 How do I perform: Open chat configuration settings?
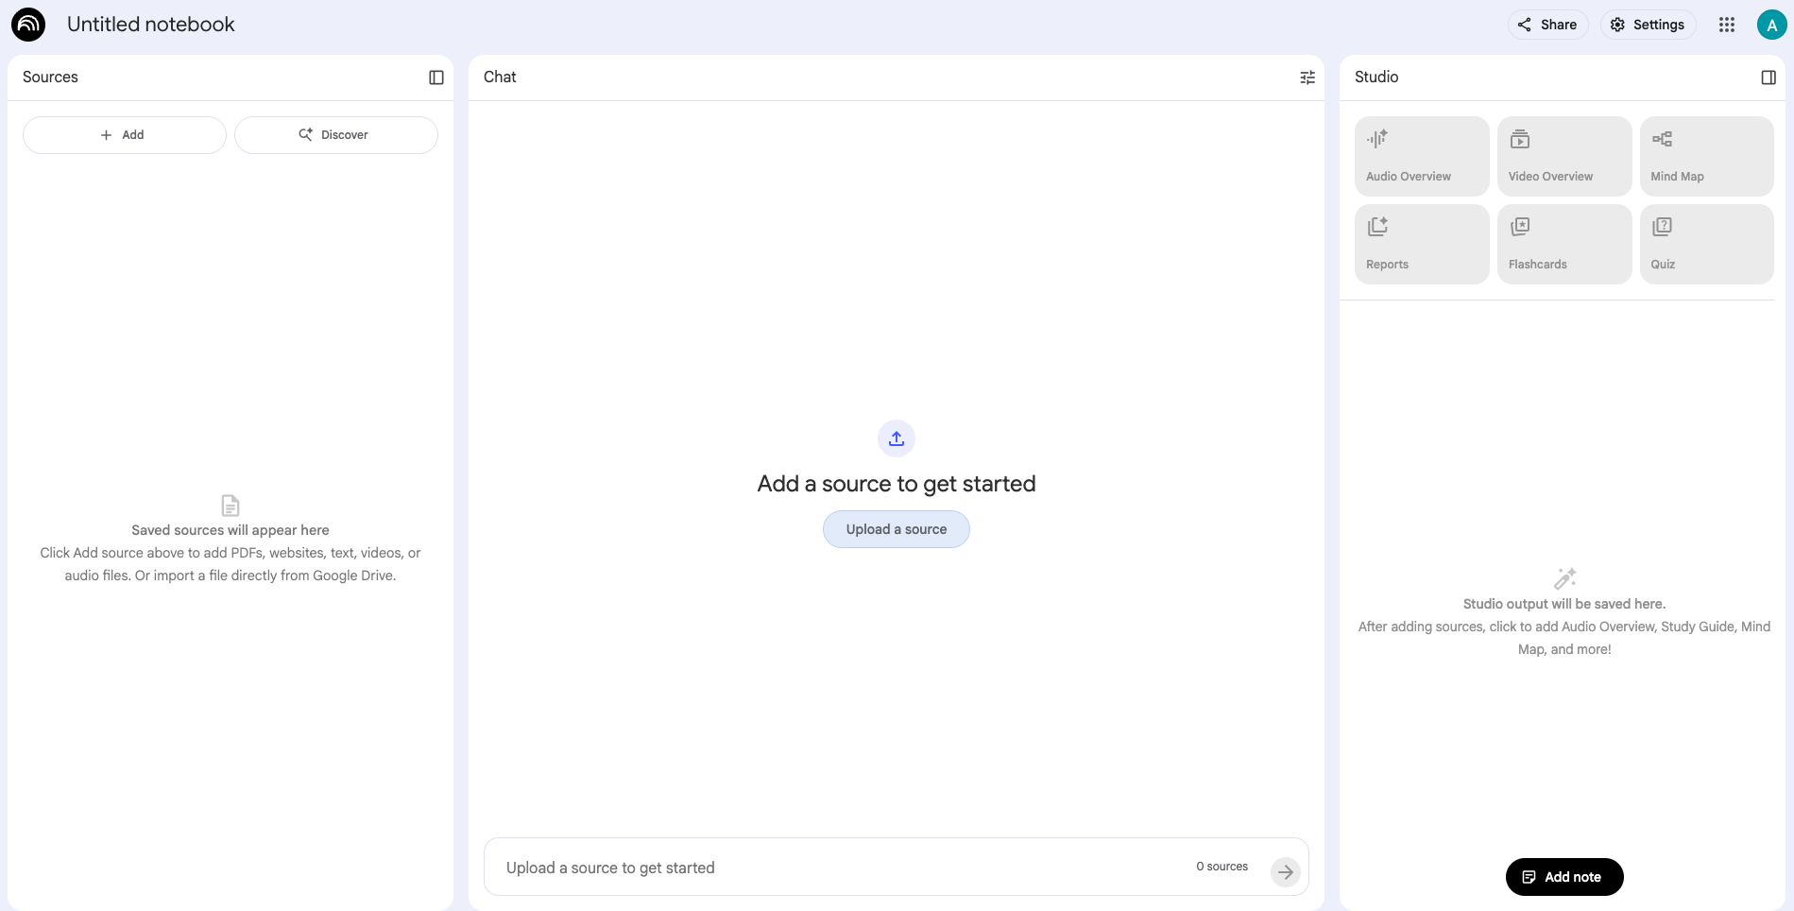(1307, 77)
